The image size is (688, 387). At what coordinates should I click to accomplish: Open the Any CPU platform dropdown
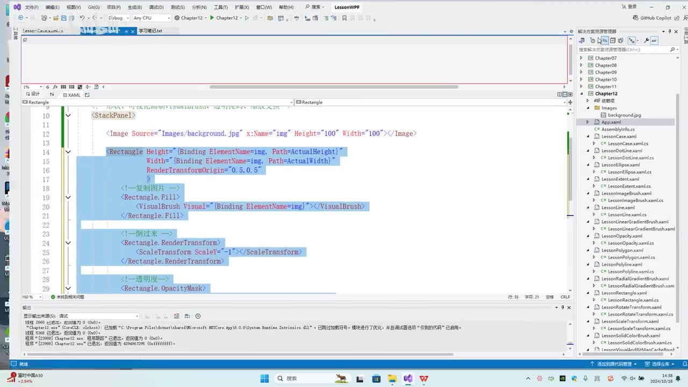151,18
